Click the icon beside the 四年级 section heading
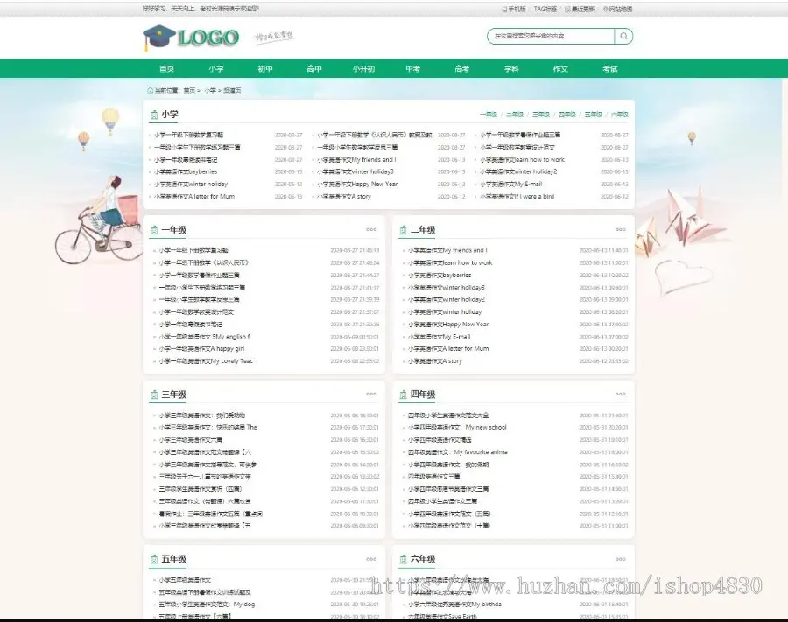788x622 pixels. pos(402,395)
